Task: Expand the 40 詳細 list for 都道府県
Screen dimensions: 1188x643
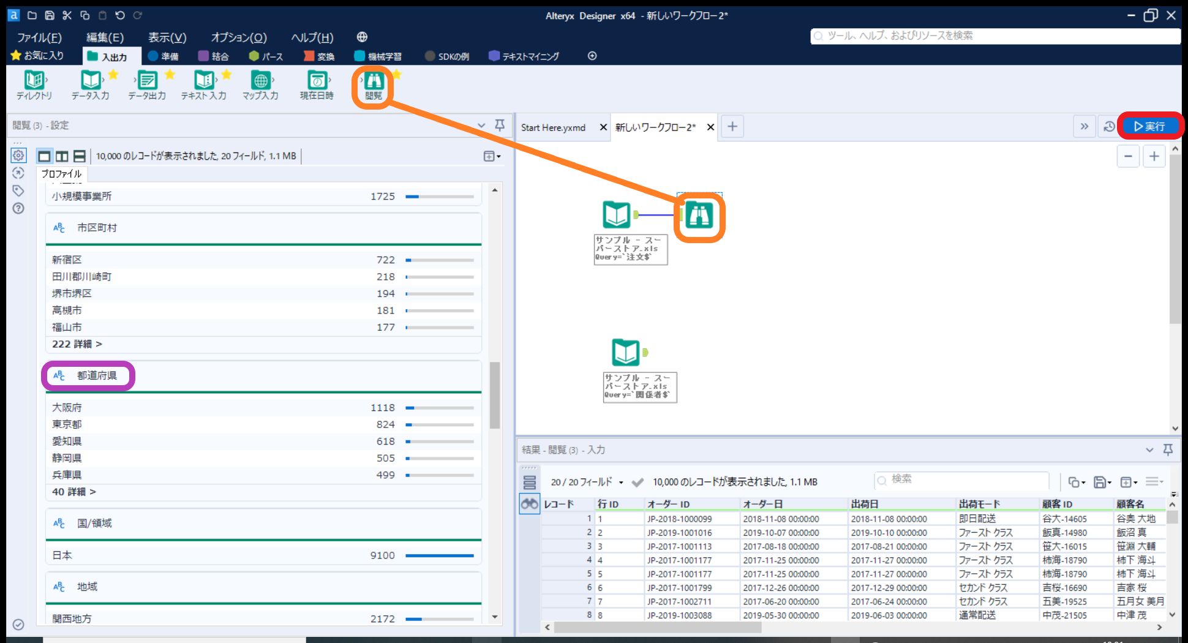Action: coord(74,492)
